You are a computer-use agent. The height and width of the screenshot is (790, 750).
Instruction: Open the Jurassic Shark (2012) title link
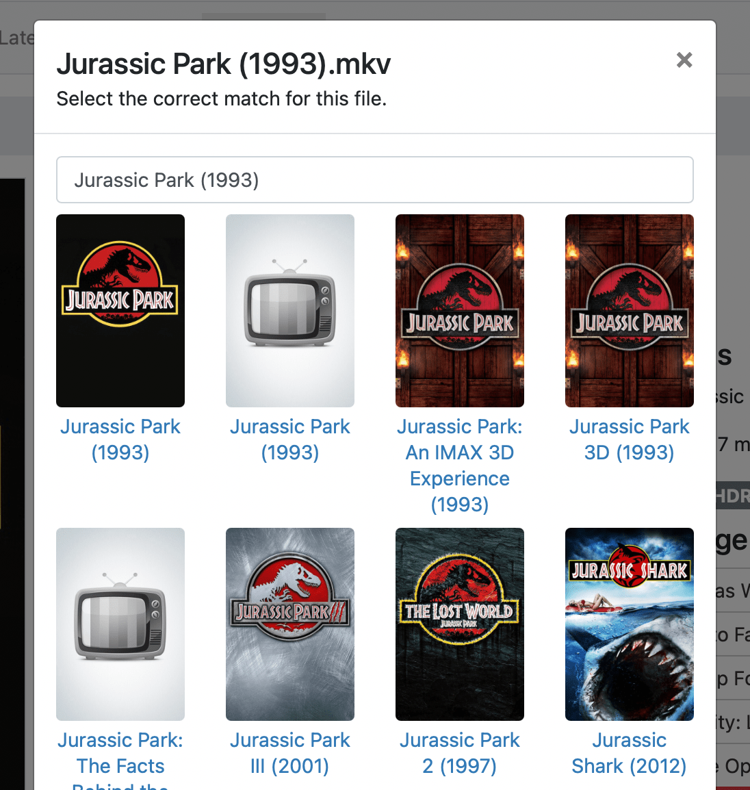pos(630,753)
